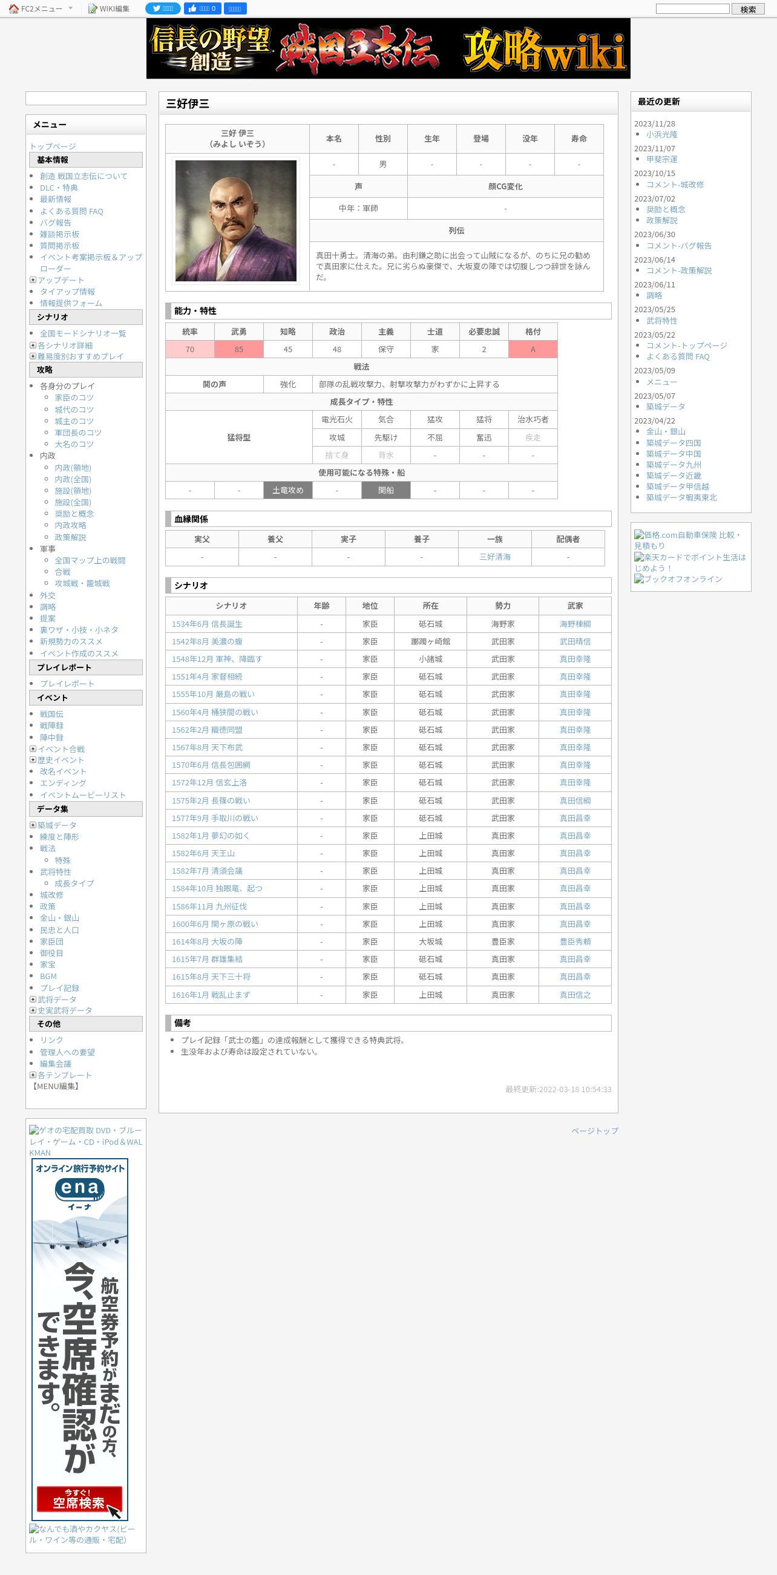Click 今すぐ!空席検索 red ad button

point(79,1500)
